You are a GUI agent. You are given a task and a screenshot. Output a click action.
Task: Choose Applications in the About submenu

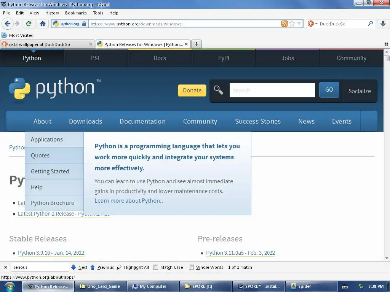click(54, 140)
